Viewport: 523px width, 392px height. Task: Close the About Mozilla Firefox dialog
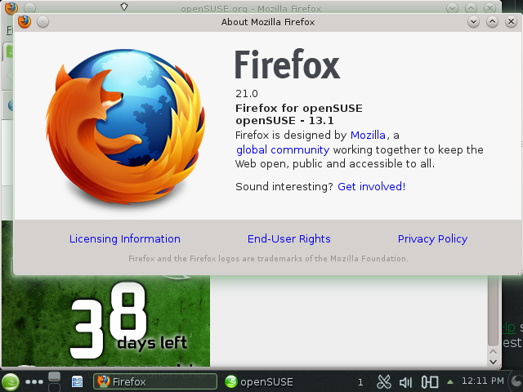coord(511,22)
